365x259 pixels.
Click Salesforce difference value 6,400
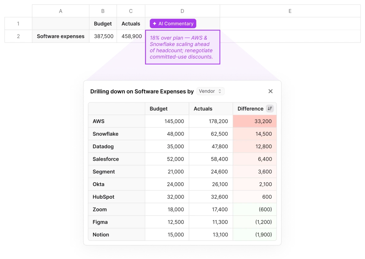(255, 159)
